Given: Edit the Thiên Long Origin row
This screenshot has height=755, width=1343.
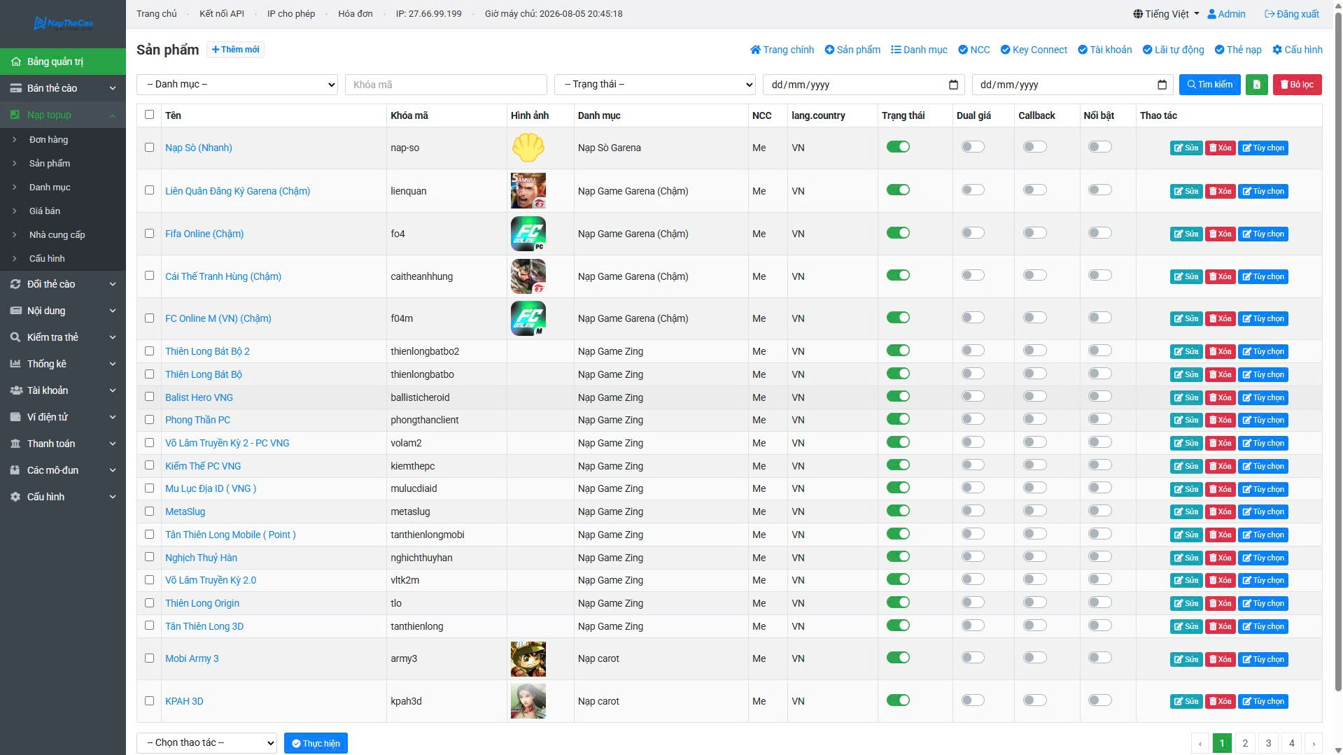Looking at the screenshot, I should 1186,603.
